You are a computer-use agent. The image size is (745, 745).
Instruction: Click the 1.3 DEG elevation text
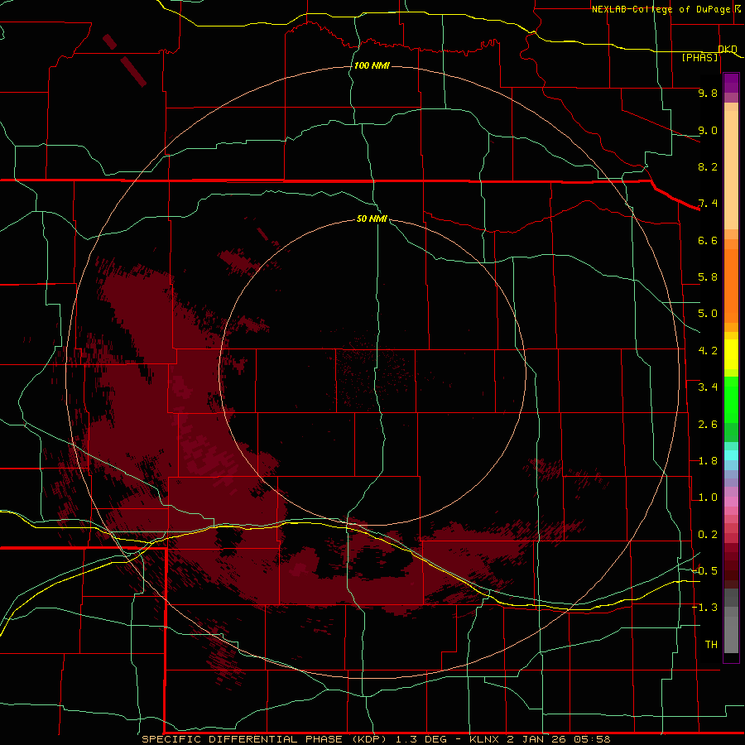coord(421,739)
